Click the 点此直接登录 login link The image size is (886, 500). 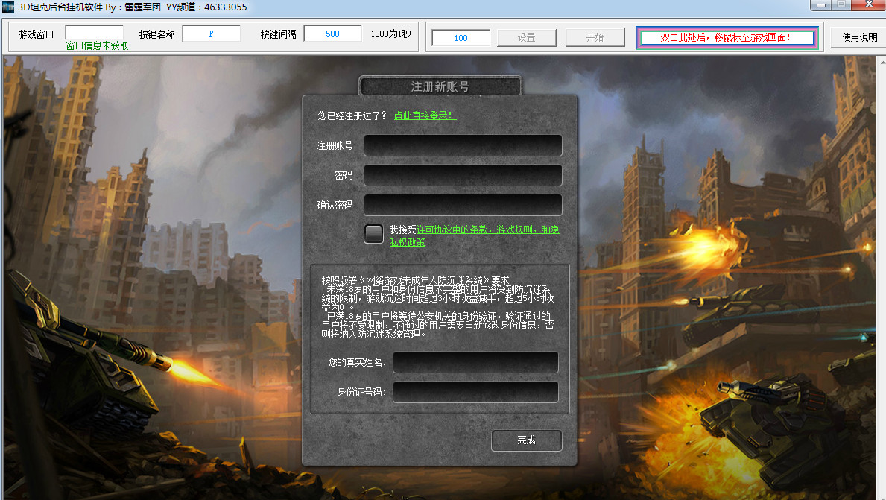pos(425,116)
